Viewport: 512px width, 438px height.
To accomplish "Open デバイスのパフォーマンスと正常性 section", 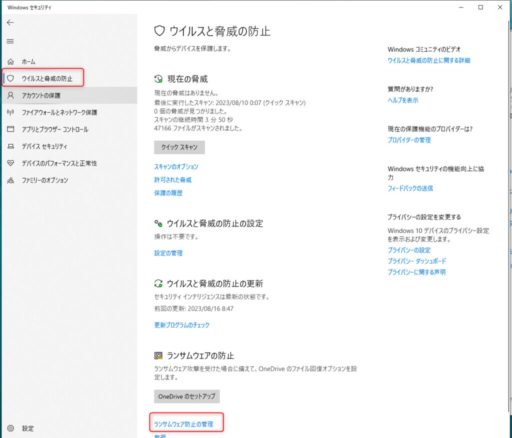I will [x=69, y=163].
